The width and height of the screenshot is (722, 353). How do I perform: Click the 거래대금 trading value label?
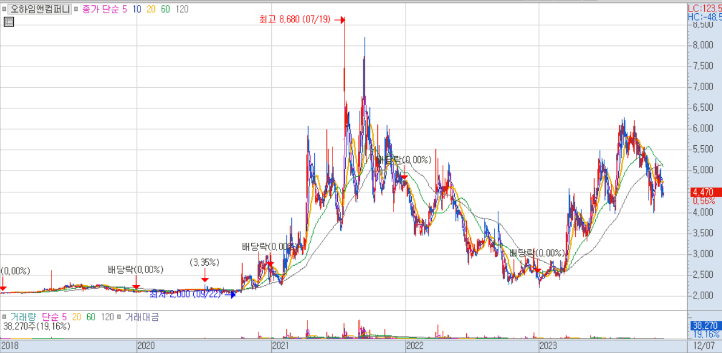click(x=142, y=317)
